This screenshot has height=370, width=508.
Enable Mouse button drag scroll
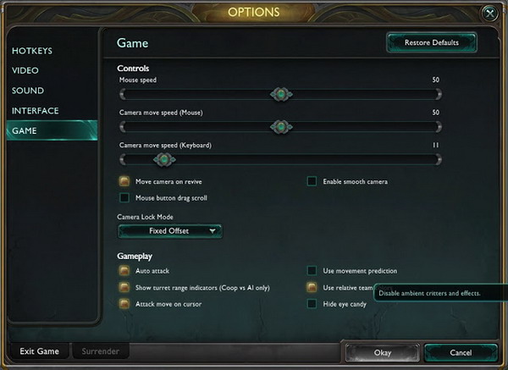(124, 198)
